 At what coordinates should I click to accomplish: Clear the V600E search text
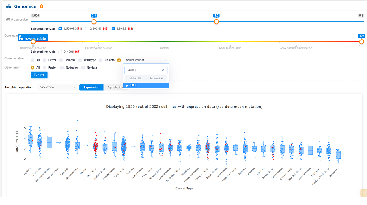[163, 70]
